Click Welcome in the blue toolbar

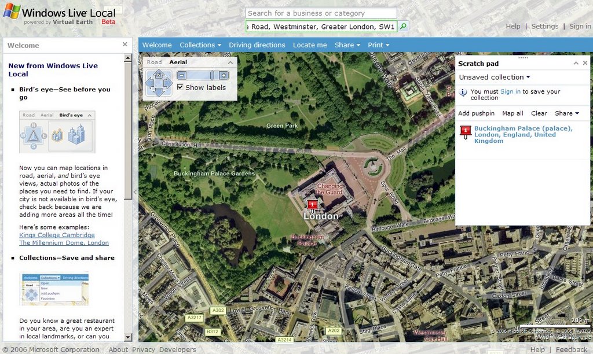[157, 45]
